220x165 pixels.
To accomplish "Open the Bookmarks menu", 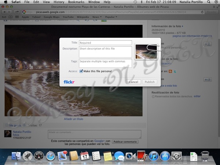I will coord(76,2).
